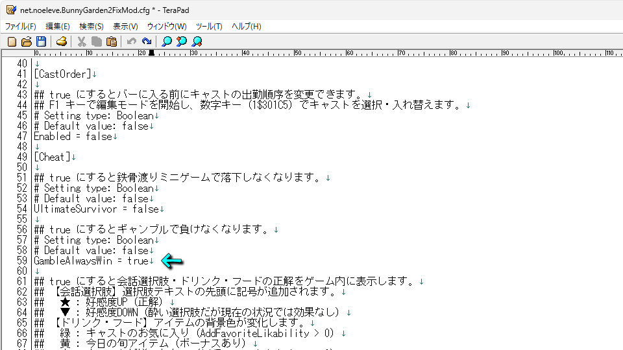Save file using floppy disk icon
Viewport: 623px width, 350px height.
click(x=41, y=41)
